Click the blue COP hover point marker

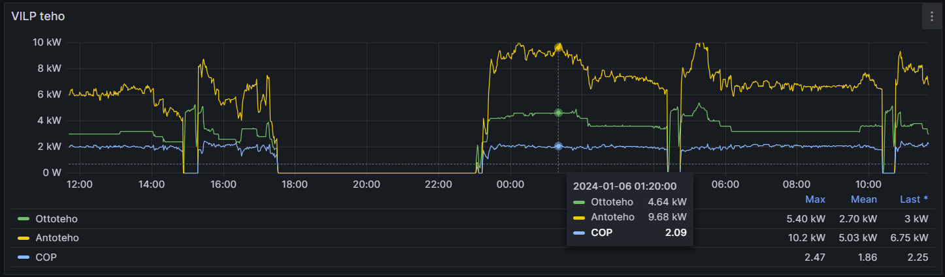coord(558,146)
